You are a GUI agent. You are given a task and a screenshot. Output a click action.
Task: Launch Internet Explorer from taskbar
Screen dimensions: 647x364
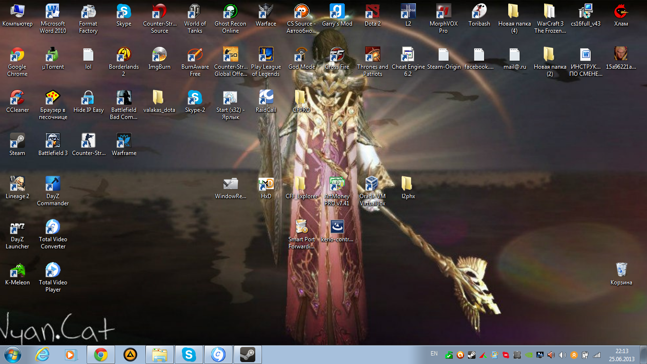click(42, 355)
